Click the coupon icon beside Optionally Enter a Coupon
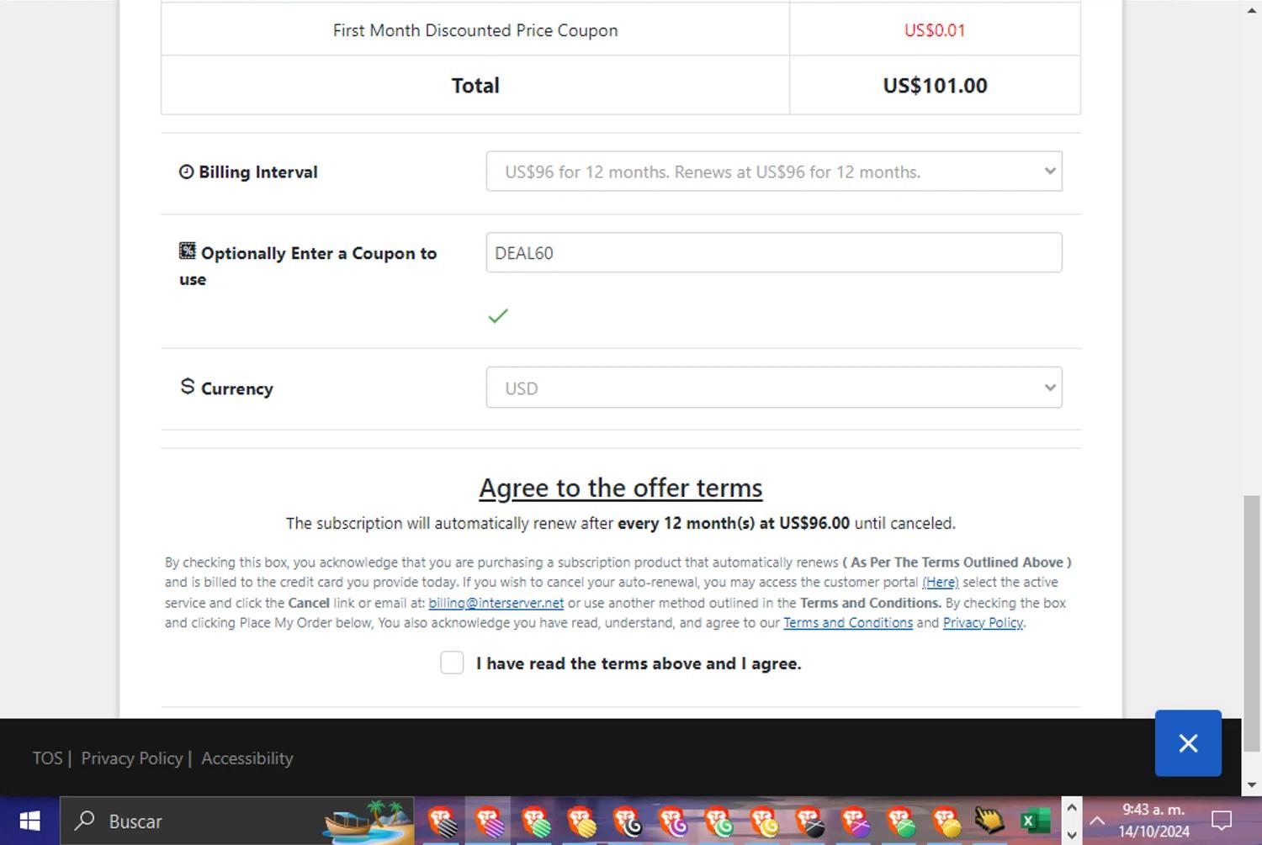Image resolution: width=1262 pixels, height=845 pixels. click(188, 251)
